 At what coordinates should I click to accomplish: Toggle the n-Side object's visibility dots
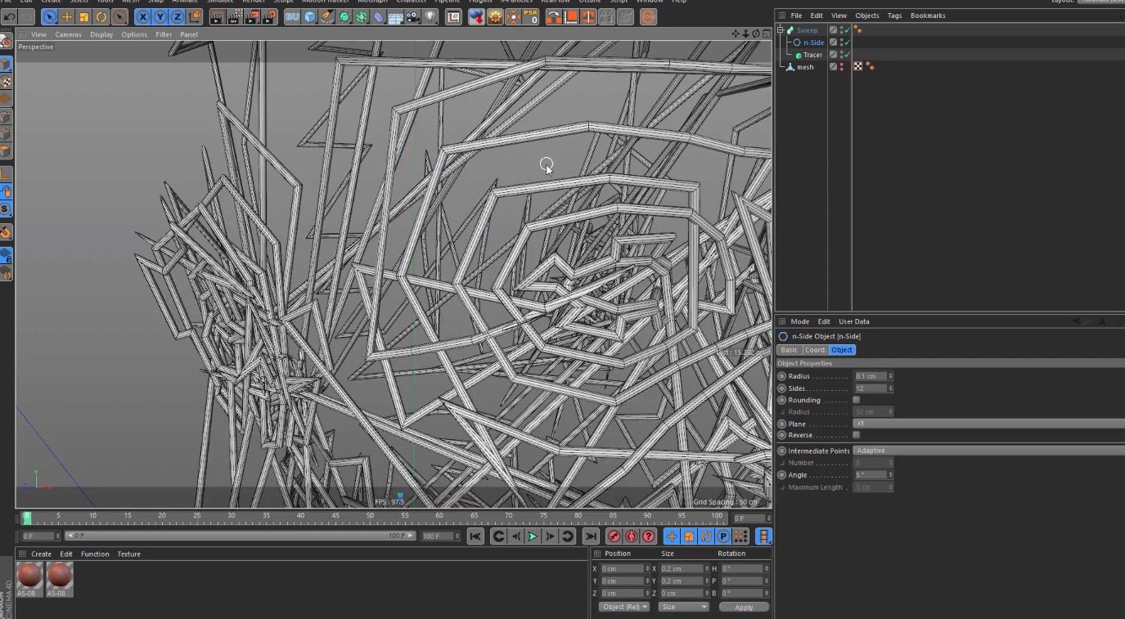click(841, 43)
